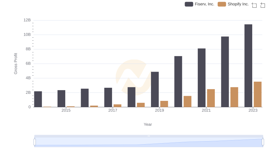Image resolution: width=269 pixels, height=155 pixels.
Task: Click the 12B y-axis label
Action: coord(27,20)
